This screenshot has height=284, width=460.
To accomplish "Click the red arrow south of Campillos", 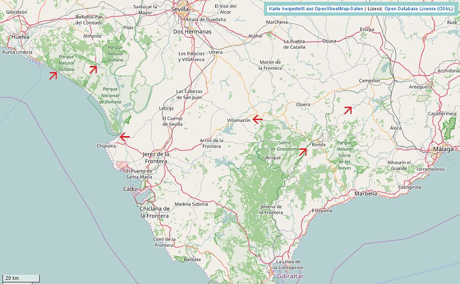I will point(348,110).
